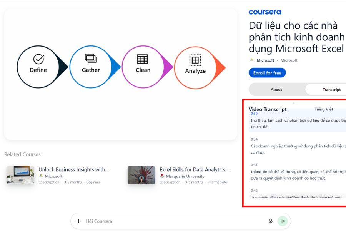Open the Transcript tab

click(331, 89)
